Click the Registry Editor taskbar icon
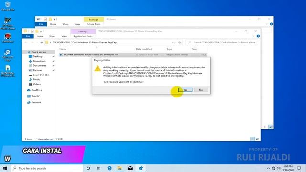 point(141,168)
